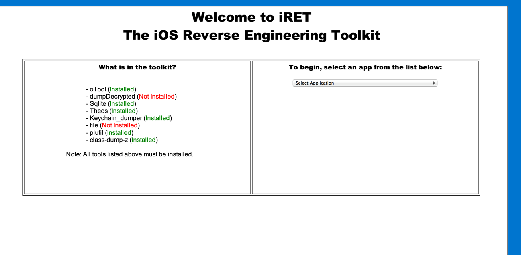The image size is (521, 255).
Task: Click green 'Installed' status beside class-dump-z
Action: [143, 140]
